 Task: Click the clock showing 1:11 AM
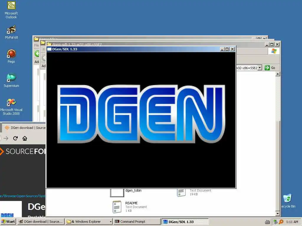292,222
